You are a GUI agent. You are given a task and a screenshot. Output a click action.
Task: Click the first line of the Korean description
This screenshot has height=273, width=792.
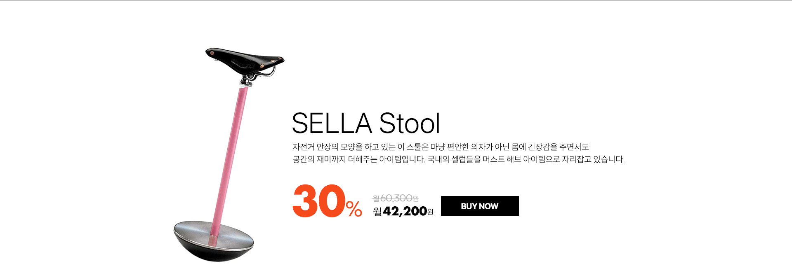[440, 147]
